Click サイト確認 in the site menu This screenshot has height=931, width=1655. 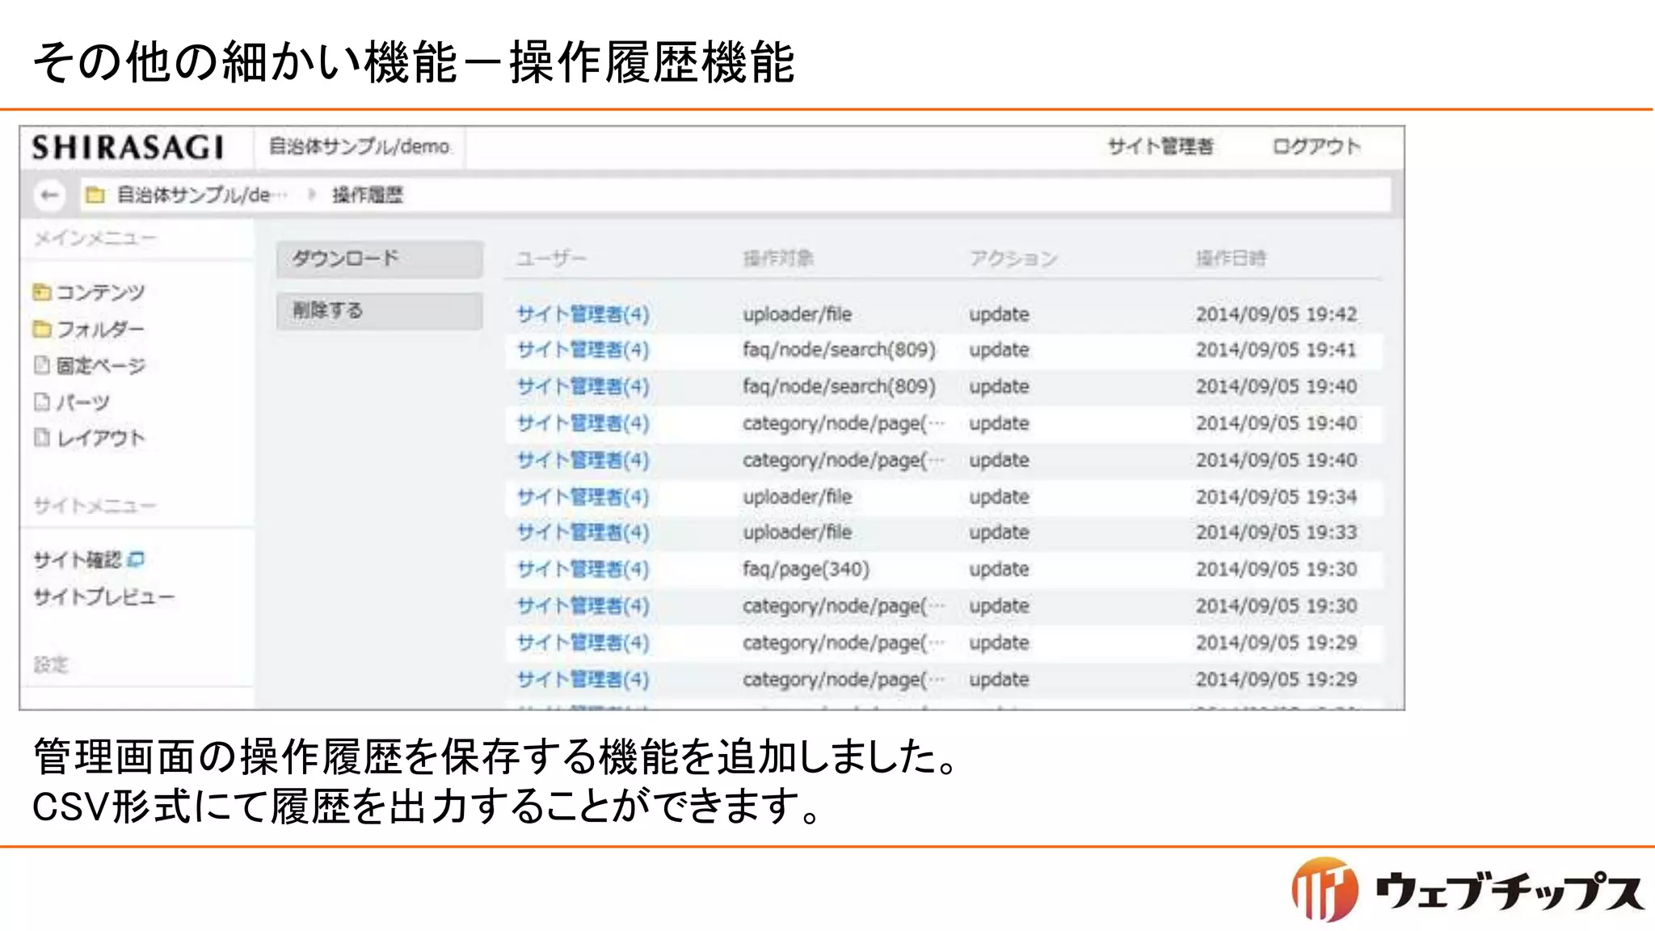78,559
